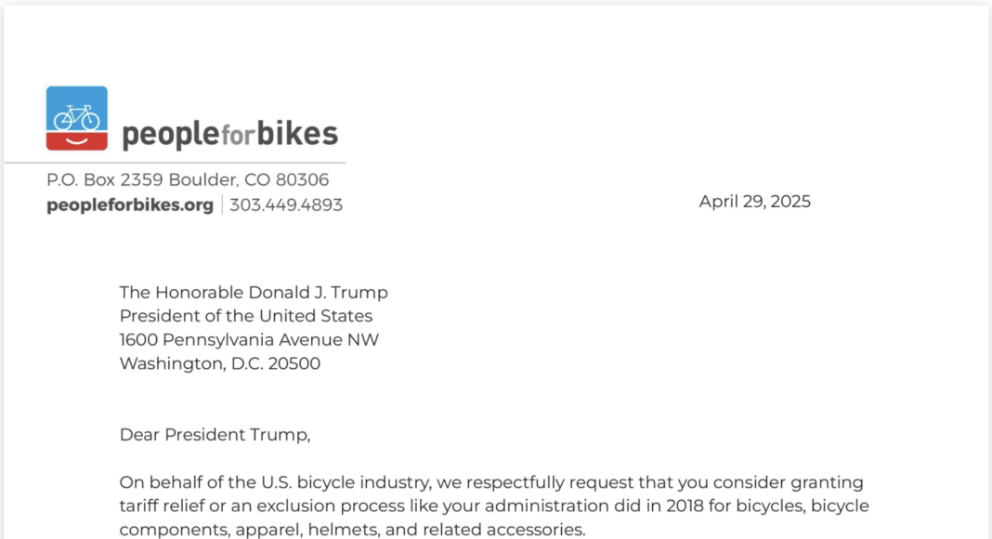Click the line The Honorable Donald J. Trump

point(254,293)
